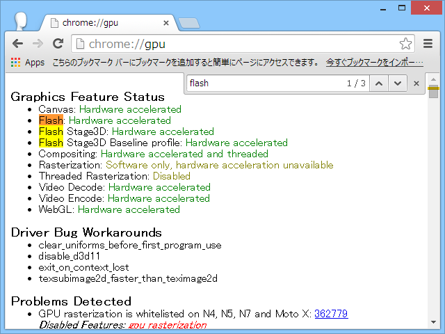Open the Chrome hamburger menu
Image resolution: width=445 pixels, height=334 pixels.
(428, 44)
